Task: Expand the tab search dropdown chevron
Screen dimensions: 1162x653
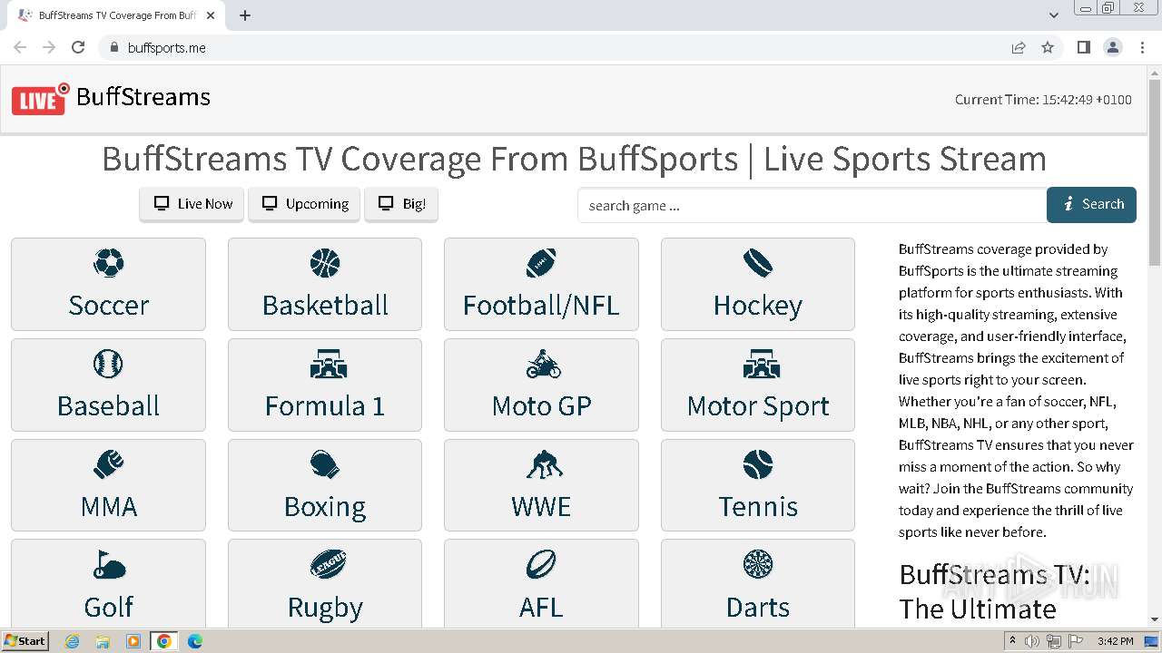Action: pyautogui.click(x=1054, y=15)
